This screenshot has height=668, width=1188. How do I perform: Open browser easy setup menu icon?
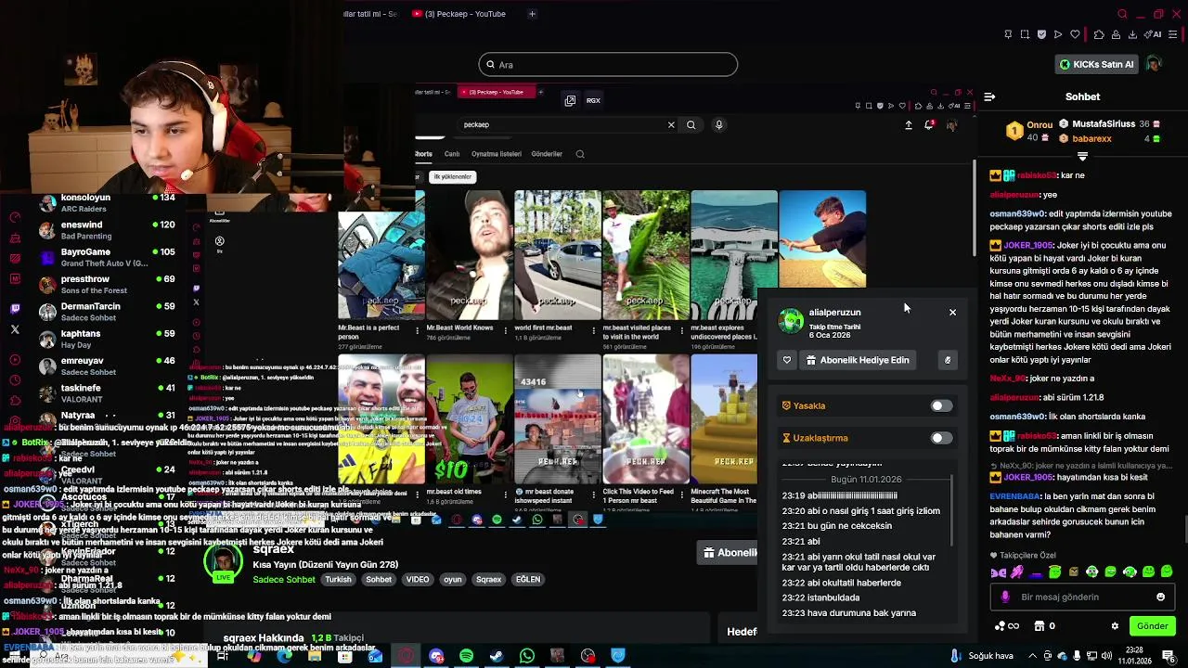[1173, 34]
